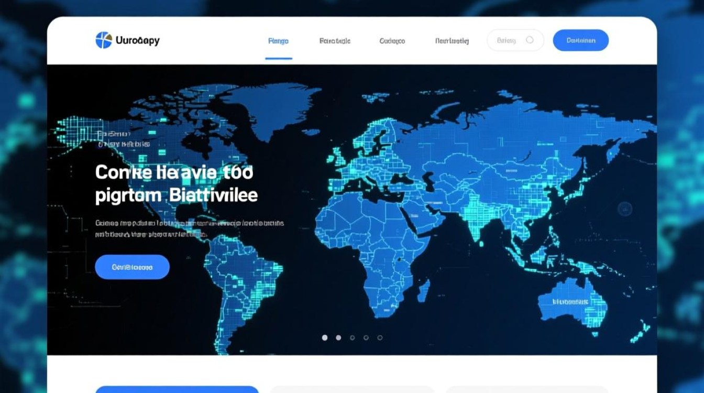The width and height of the screenshot is (704, 393).
Task: Open the third navigation menu item
Action: coord(392,41)
